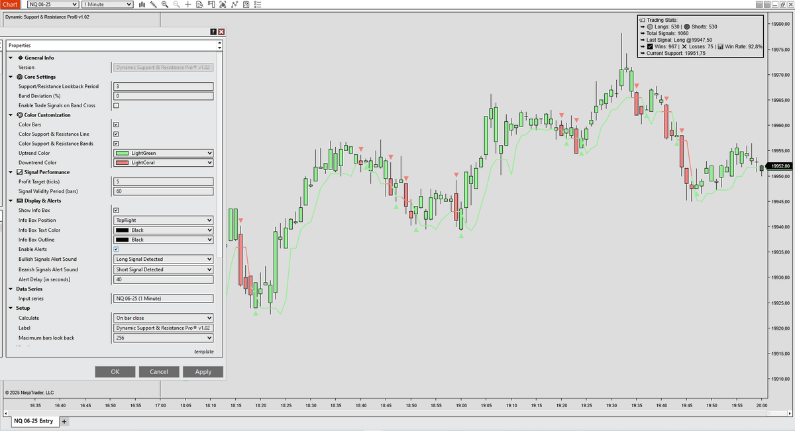Click the help question mark icon
Viewport: 795px width, 431px height.
[x=213, y=32]
